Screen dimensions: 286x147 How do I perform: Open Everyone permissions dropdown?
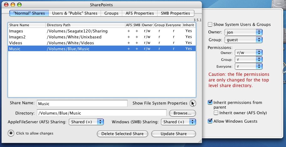pos(248,66)
